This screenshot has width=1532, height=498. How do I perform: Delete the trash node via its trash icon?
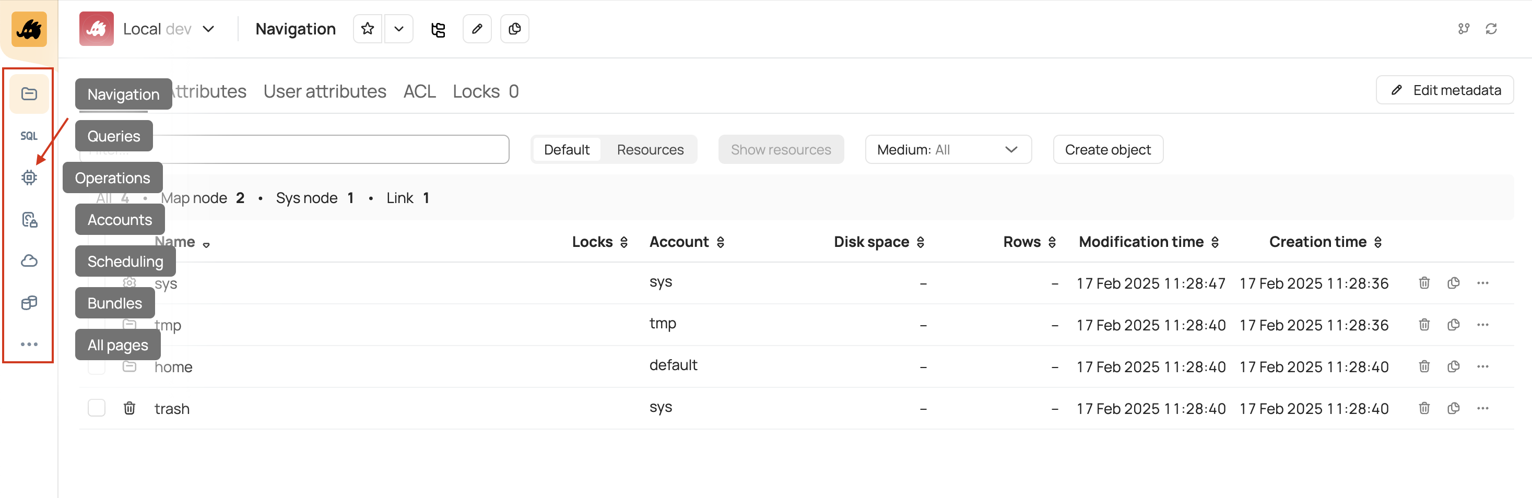click(1424, 408)
